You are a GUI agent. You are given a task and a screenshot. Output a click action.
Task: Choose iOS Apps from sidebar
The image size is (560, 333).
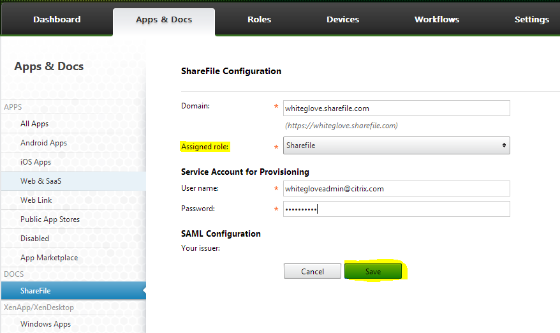click(x=36, y=162)
